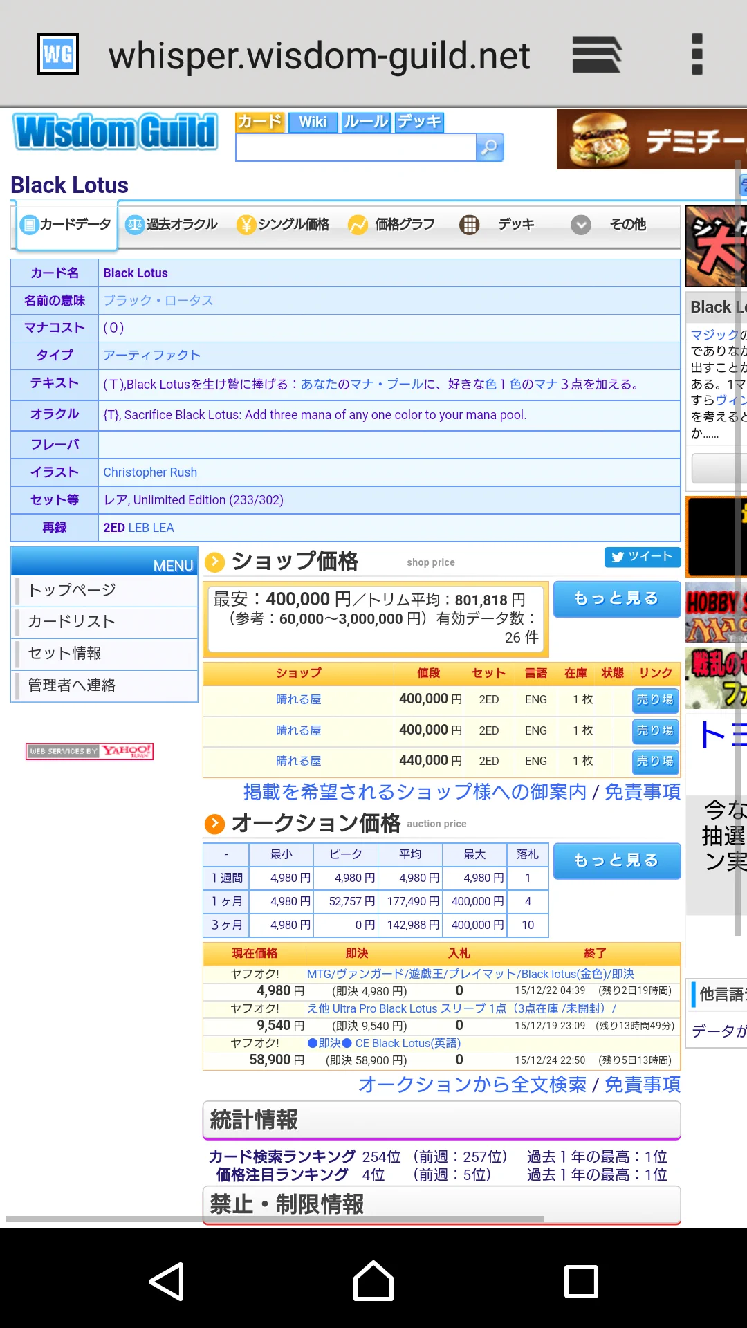Screen dimensions: 747x1328
Task: Tap the Android home button
Action: [373, 1281]
